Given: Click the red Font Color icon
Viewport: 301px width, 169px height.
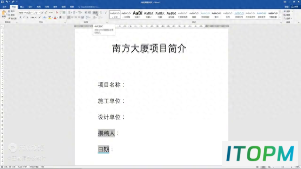Looking at the screenshot, I should click(x=55, y=17).
